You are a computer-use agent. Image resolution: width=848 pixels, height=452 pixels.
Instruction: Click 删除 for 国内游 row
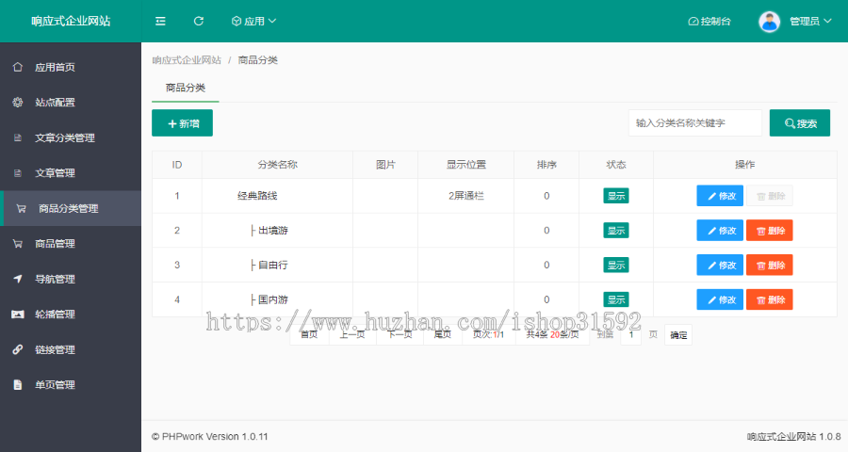[x=770, y=299]
